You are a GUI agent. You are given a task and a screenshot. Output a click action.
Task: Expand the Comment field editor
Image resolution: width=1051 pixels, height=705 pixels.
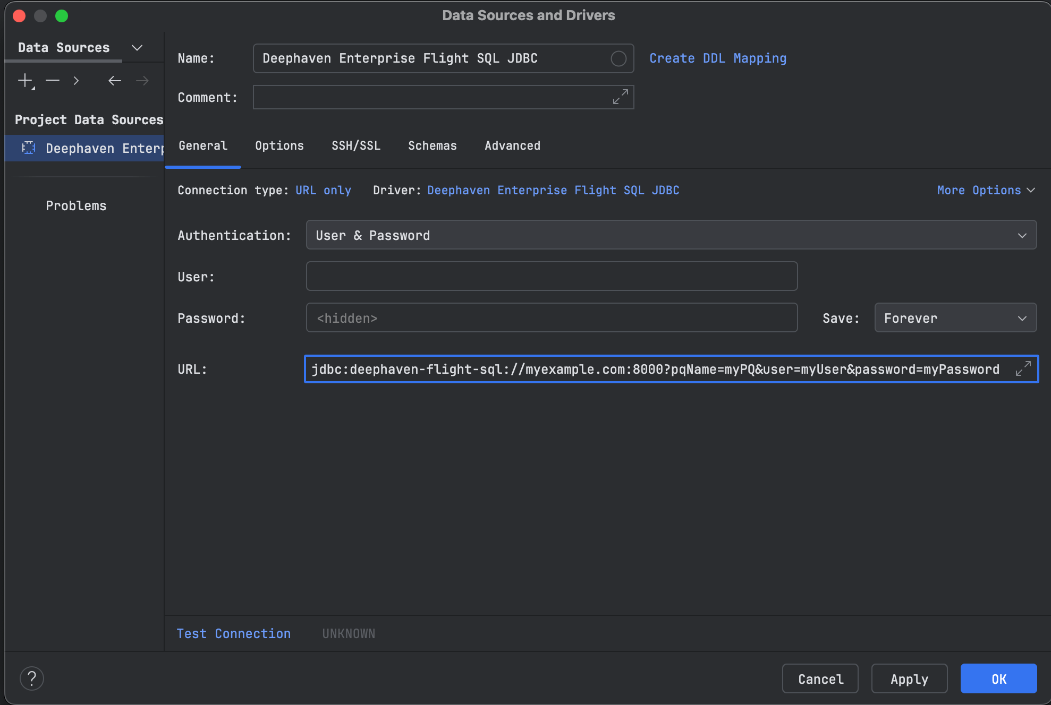pos(620,97)
